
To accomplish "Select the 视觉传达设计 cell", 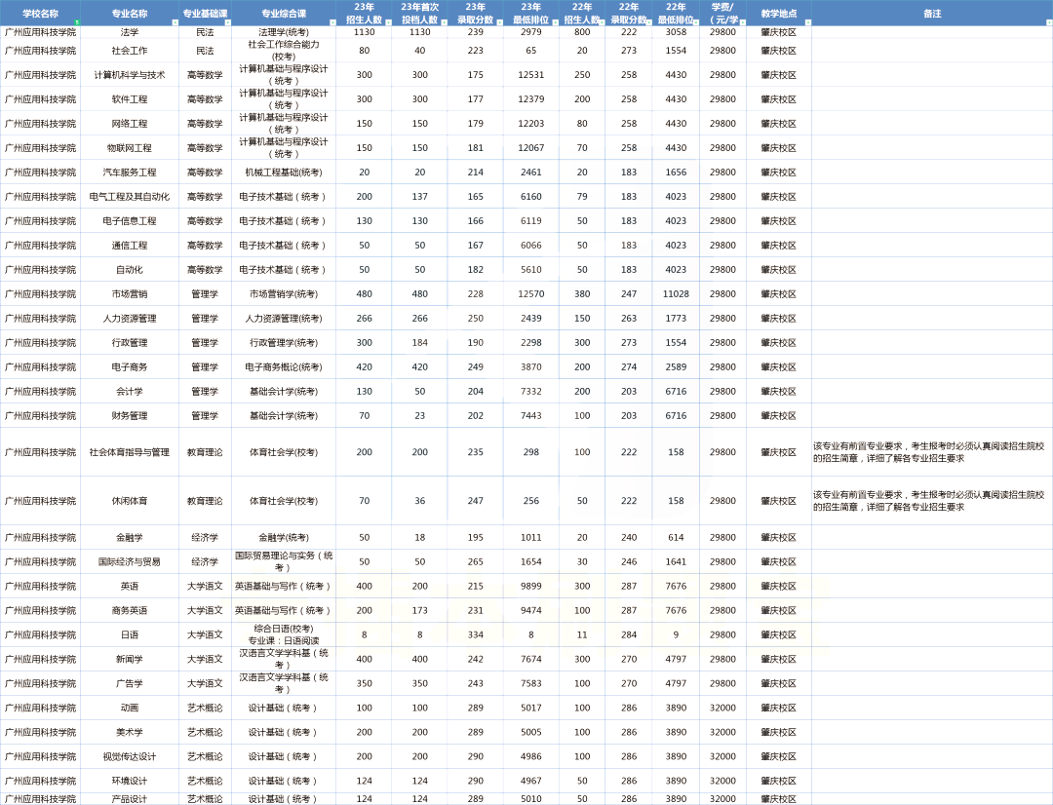I will (130, 756).
